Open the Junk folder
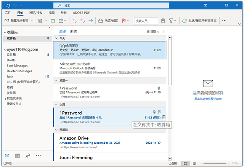The image size is (244, 167). (x=10, y=76)
